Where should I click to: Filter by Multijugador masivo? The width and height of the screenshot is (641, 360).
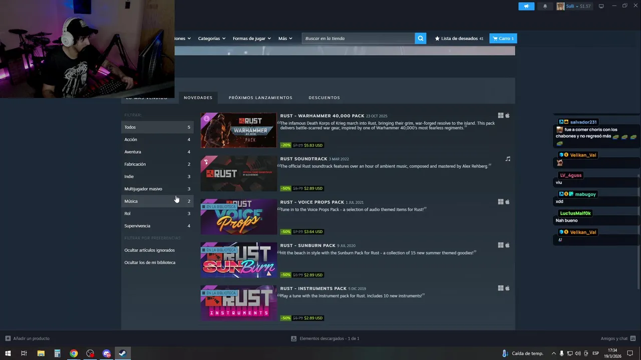pyautogui.click(x=157, y=188)
